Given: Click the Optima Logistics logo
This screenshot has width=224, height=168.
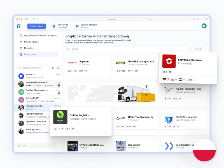Looking at the screenshot, I should [60, 117].
